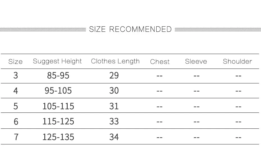Click the SIZE RECOMMENDED heading
Viewport: 261px width, 150px height.
(x=130, y=29)
